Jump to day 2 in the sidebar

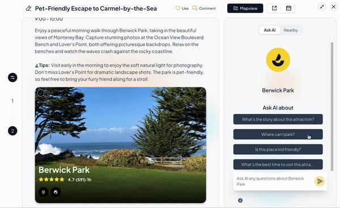(12, 131)
